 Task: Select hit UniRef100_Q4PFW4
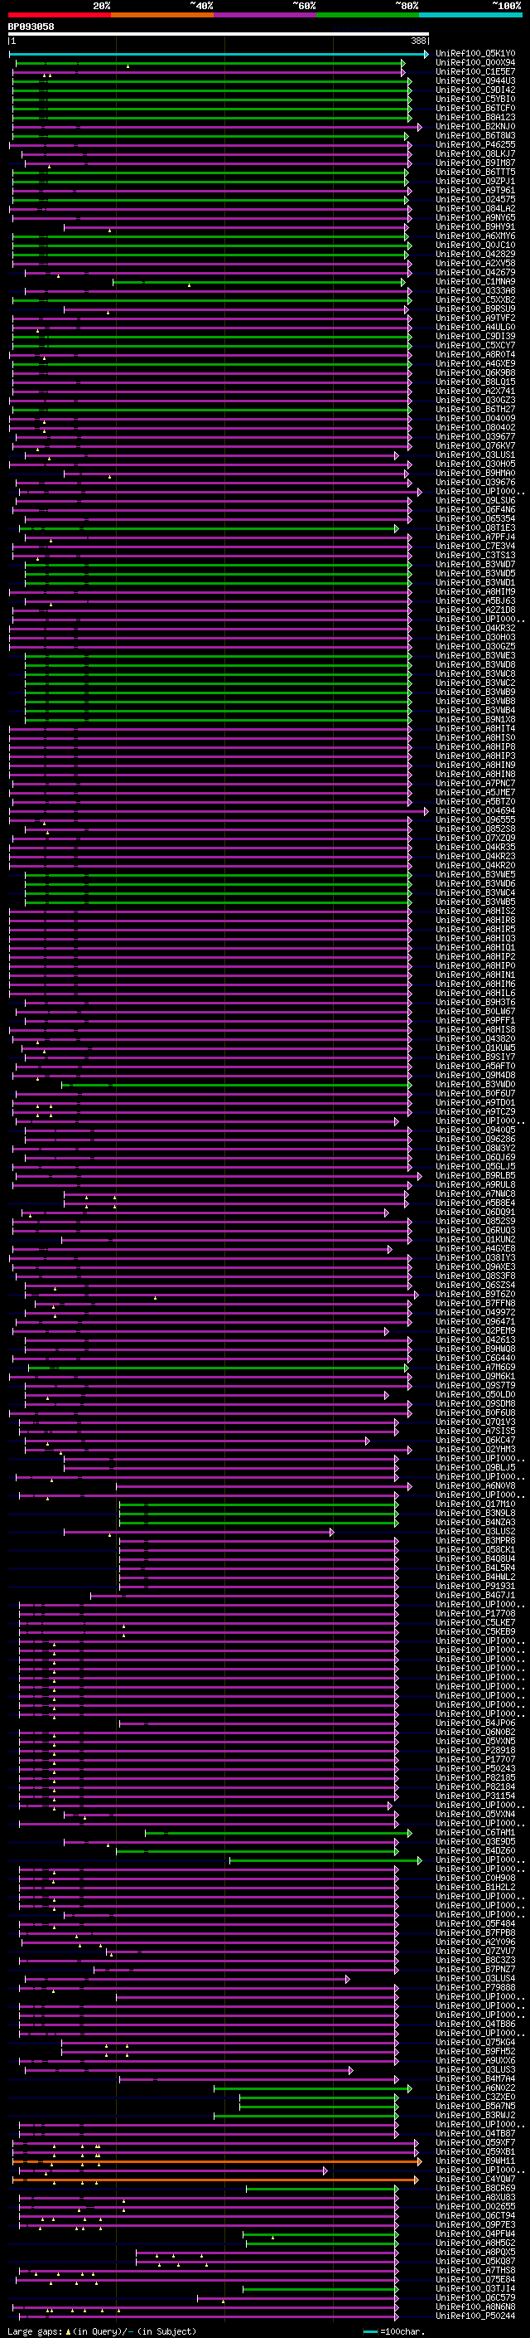point(475,2233)
